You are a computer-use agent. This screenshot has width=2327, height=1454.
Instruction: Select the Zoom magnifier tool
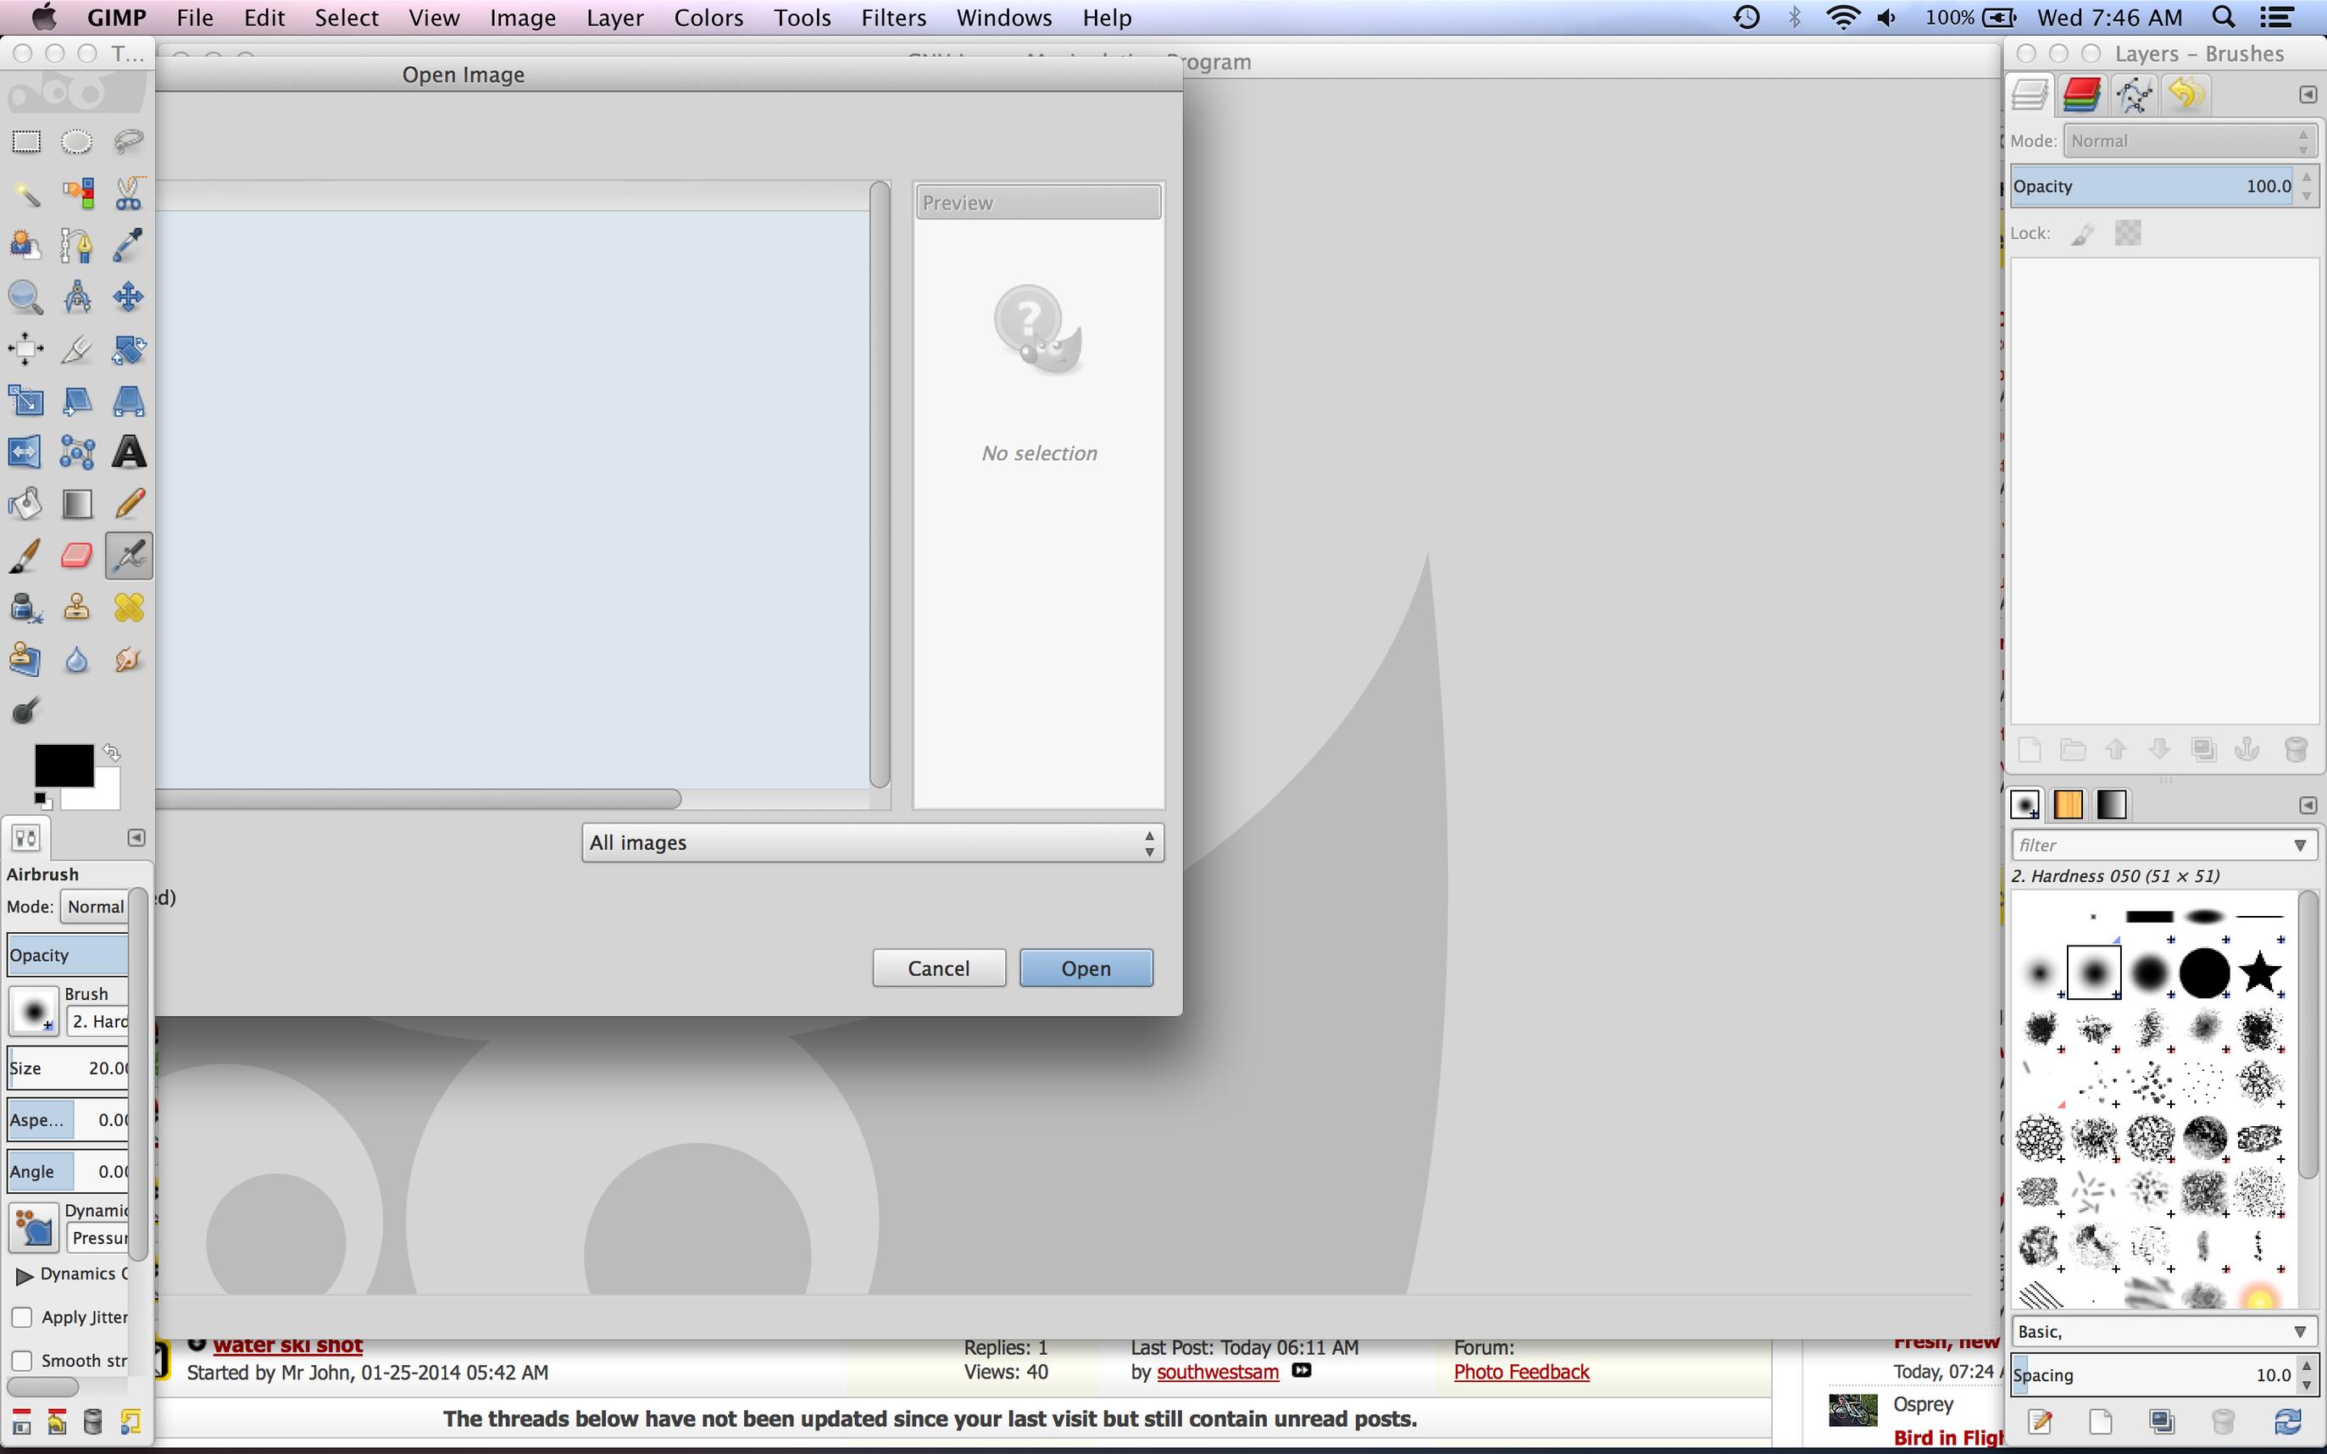coord(26,297)
